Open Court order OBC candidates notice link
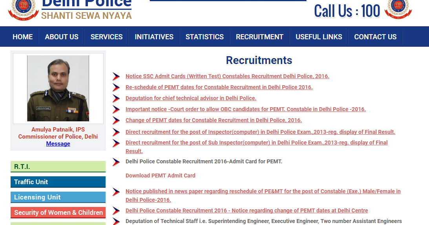Image resolution: width=429 pixels, height=225 pixels. (x=246, y=109)
